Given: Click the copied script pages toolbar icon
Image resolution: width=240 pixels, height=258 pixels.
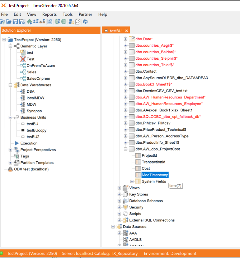Looking at the screenshot, I should tap(78, 22).
